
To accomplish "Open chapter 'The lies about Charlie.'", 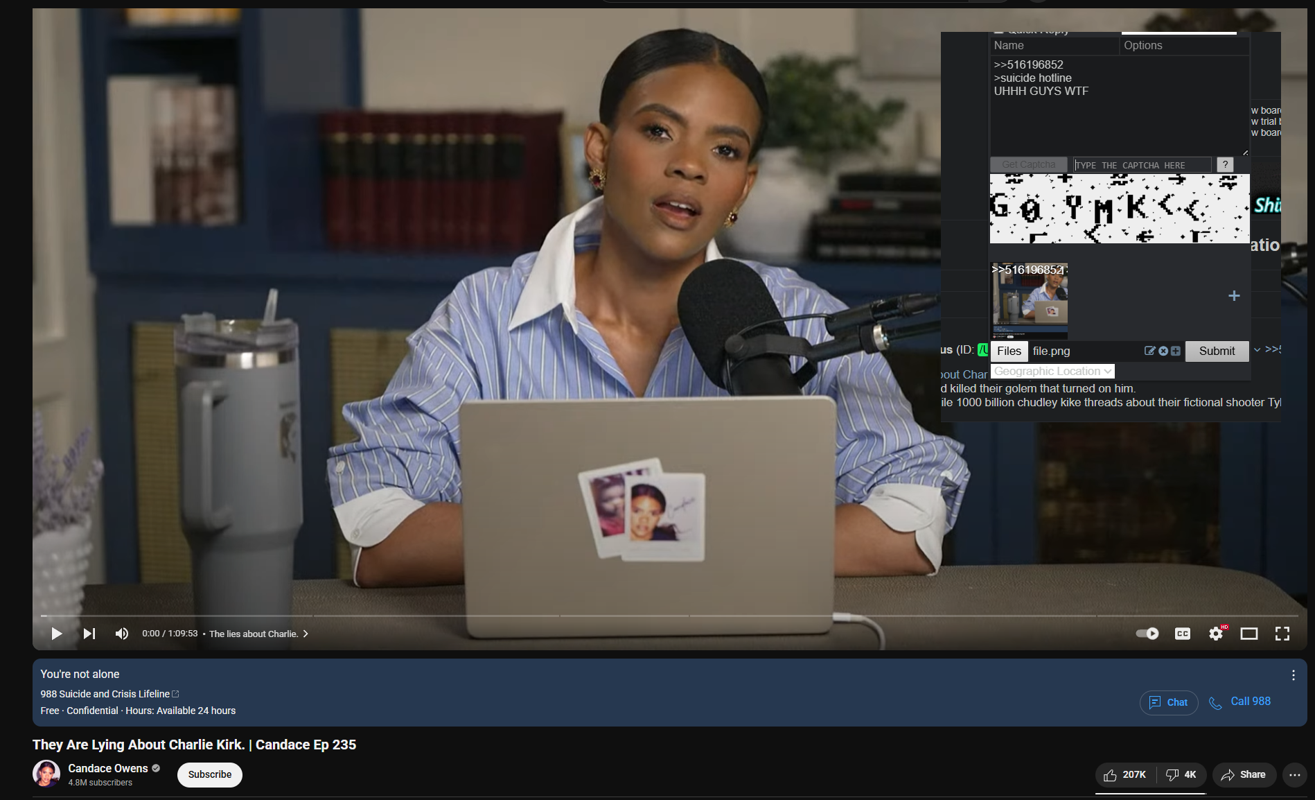I will tap(258, 634).
